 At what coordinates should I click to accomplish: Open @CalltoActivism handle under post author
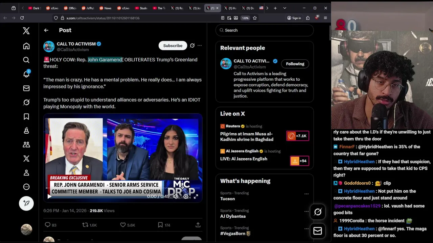[73, 50]
